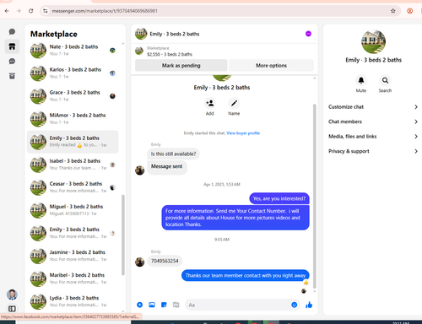Click the 7049563254 message bubble

(x=165, y=261)
